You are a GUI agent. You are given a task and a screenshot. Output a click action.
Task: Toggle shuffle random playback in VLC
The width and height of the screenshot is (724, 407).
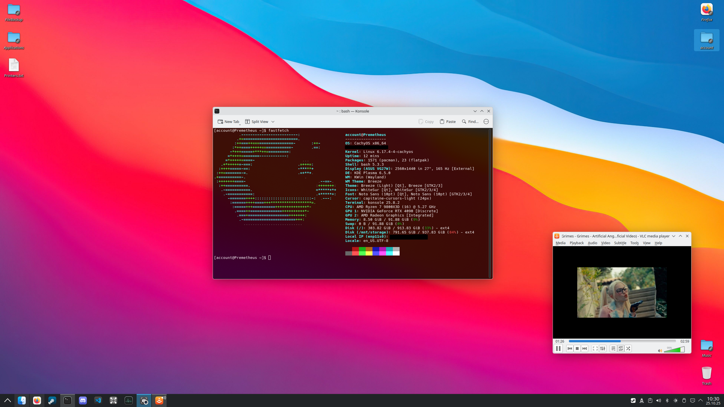pyautogui.click(x=628, y=348)
